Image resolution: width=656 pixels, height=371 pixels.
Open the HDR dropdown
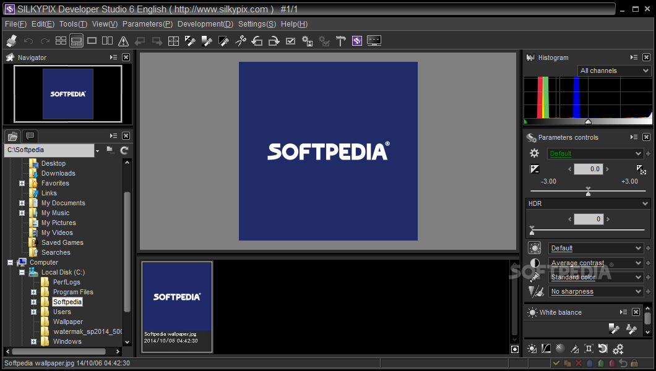click(588, 203)
